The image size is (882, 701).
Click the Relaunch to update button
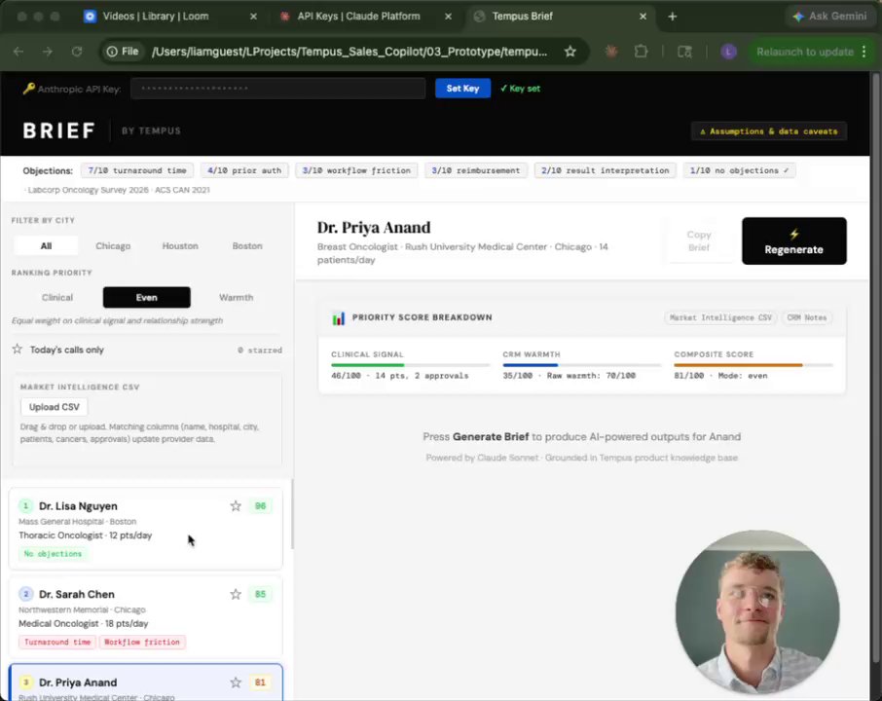(x=804, y=52)
